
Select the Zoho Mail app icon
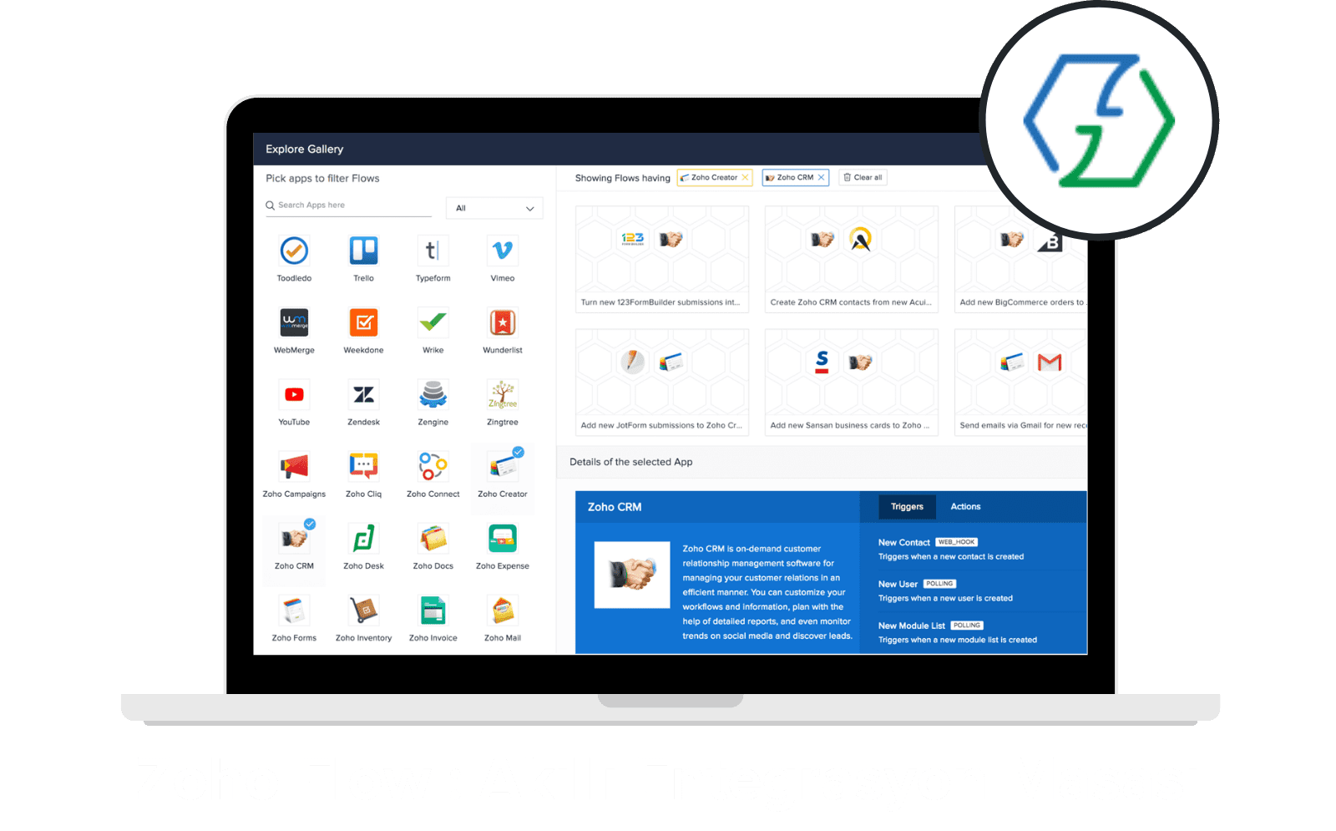503,610
